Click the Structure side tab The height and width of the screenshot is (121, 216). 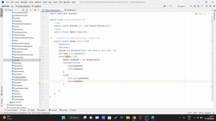(x=2, y=102)
